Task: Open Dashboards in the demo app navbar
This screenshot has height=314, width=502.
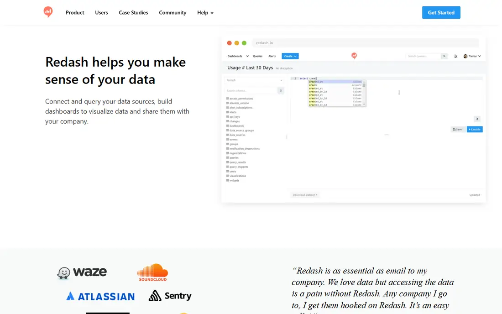Action: click(x=235, y=56)
